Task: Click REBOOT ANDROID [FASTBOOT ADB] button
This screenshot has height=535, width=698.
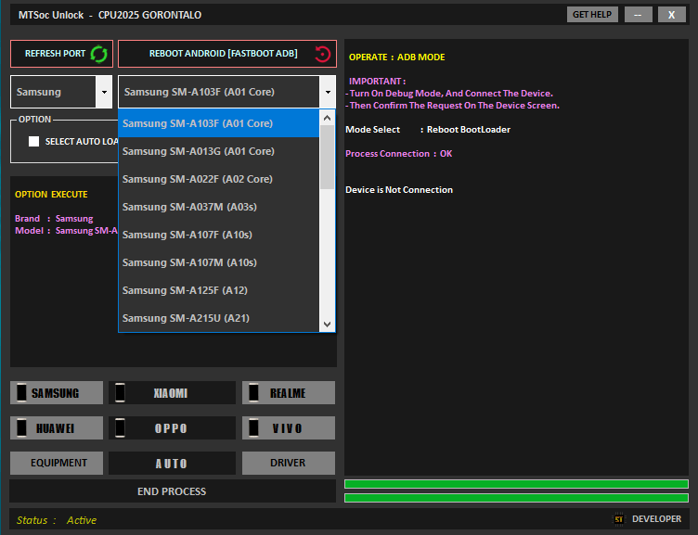Action: tap(227, 54)
